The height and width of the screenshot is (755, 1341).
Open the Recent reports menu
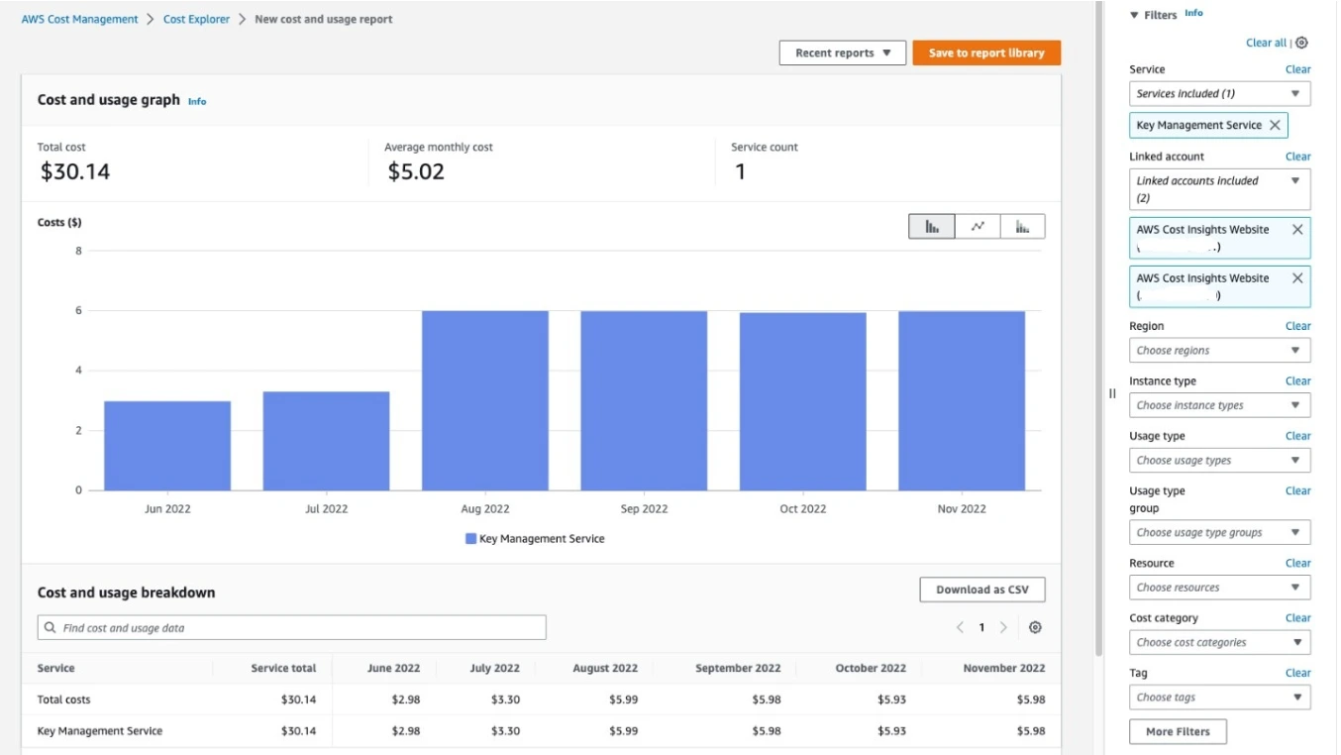[x=842, y=53]
